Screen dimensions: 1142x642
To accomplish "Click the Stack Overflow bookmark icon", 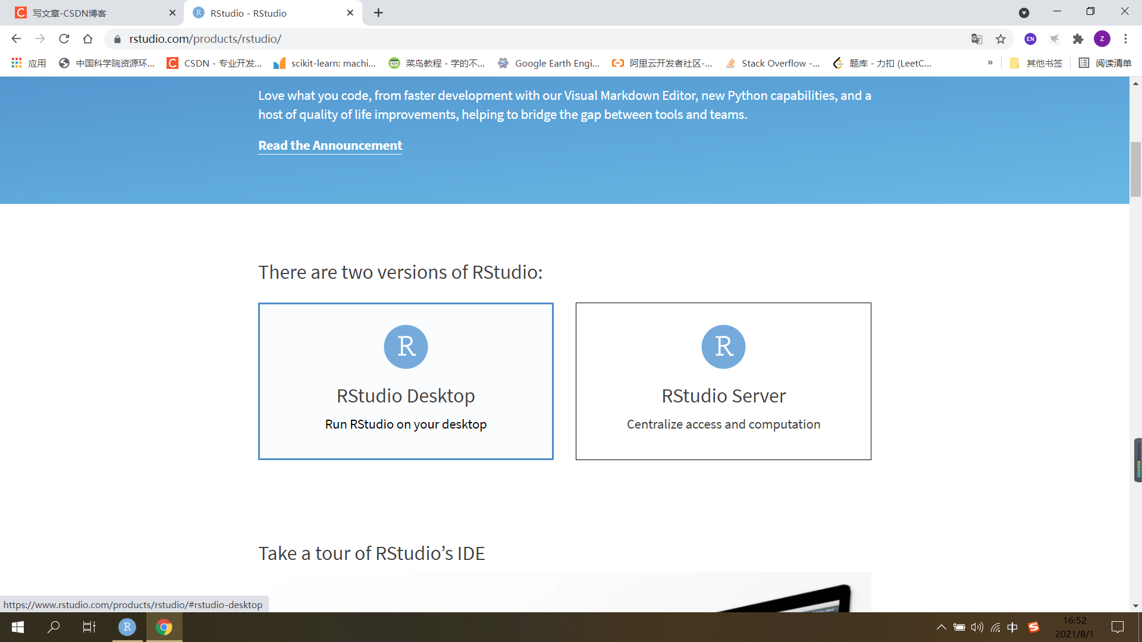I will tap(731, 63).
